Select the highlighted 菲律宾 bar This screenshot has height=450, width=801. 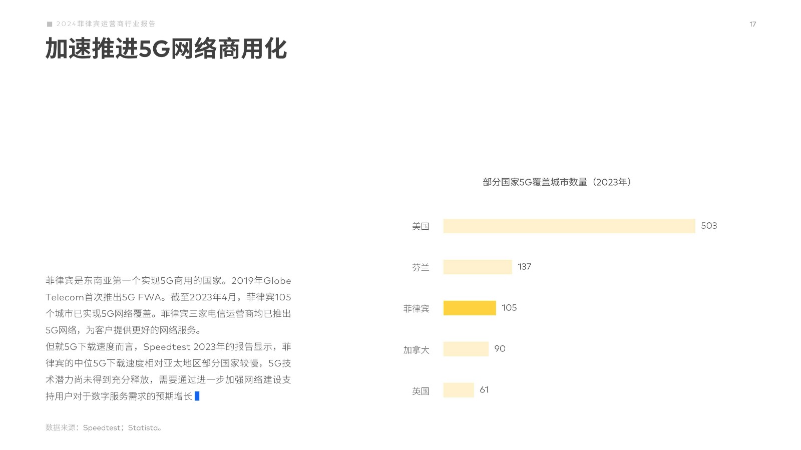click(470, 308)
